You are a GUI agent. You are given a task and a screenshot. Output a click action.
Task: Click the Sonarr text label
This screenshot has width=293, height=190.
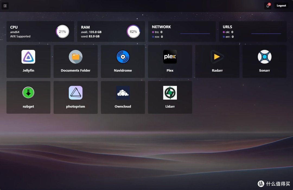pyautogui.click(x=265, y=71)
